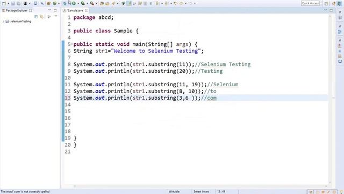Click the Save All toolbar icon
The width and height of the screenshot is (344, 194).
18,3
